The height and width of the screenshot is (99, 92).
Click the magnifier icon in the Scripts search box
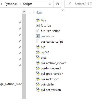click(x=70, y=4)
